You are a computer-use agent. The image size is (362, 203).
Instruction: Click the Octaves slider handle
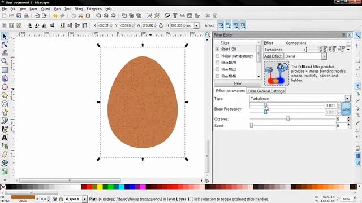click(x=288, y=119)
